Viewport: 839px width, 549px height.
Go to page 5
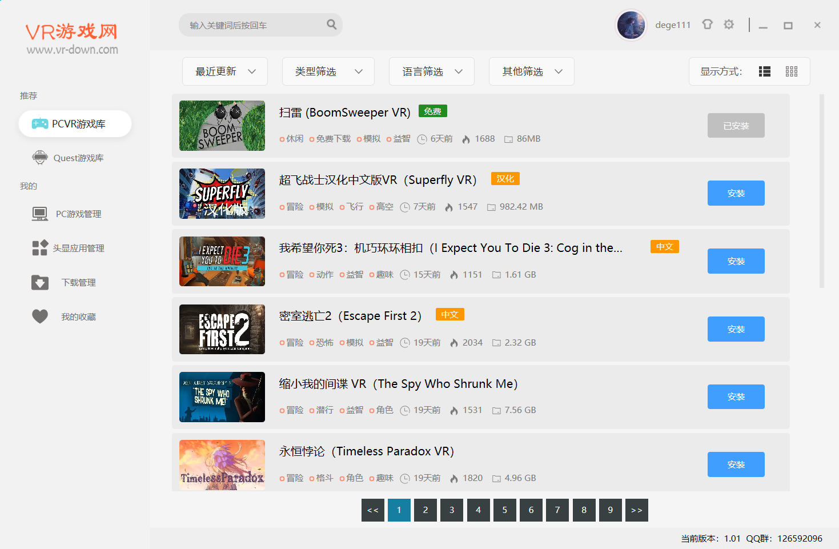(x=505, y=510)
